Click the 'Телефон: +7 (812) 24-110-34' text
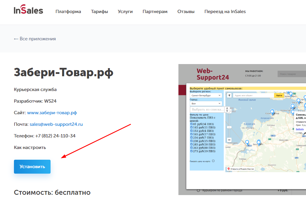 45,136
